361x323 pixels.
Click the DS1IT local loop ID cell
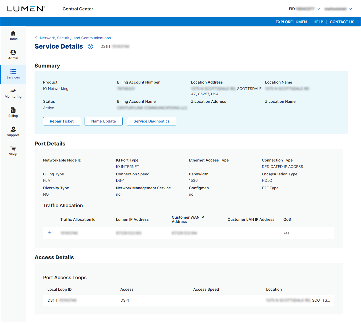(x=62, y=300)
